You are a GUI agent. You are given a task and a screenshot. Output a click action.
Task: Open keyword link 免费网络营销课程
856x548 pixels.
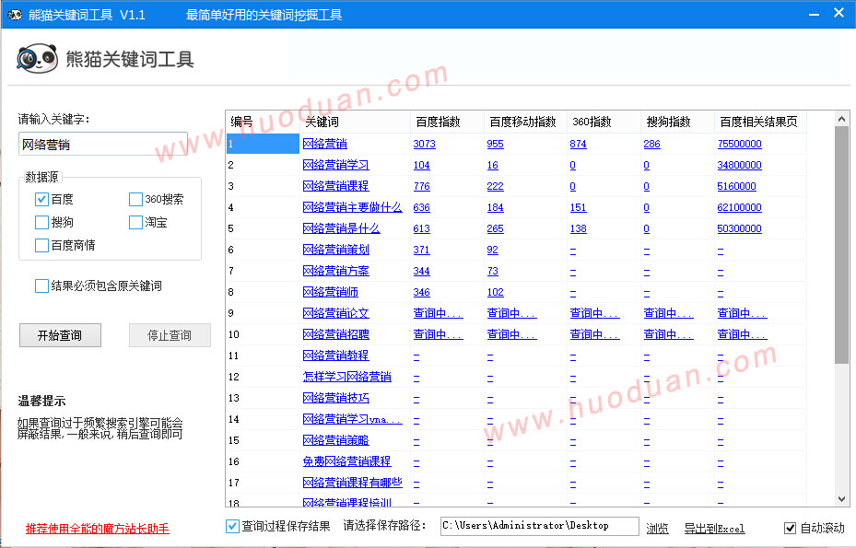(x=346, y=461)
